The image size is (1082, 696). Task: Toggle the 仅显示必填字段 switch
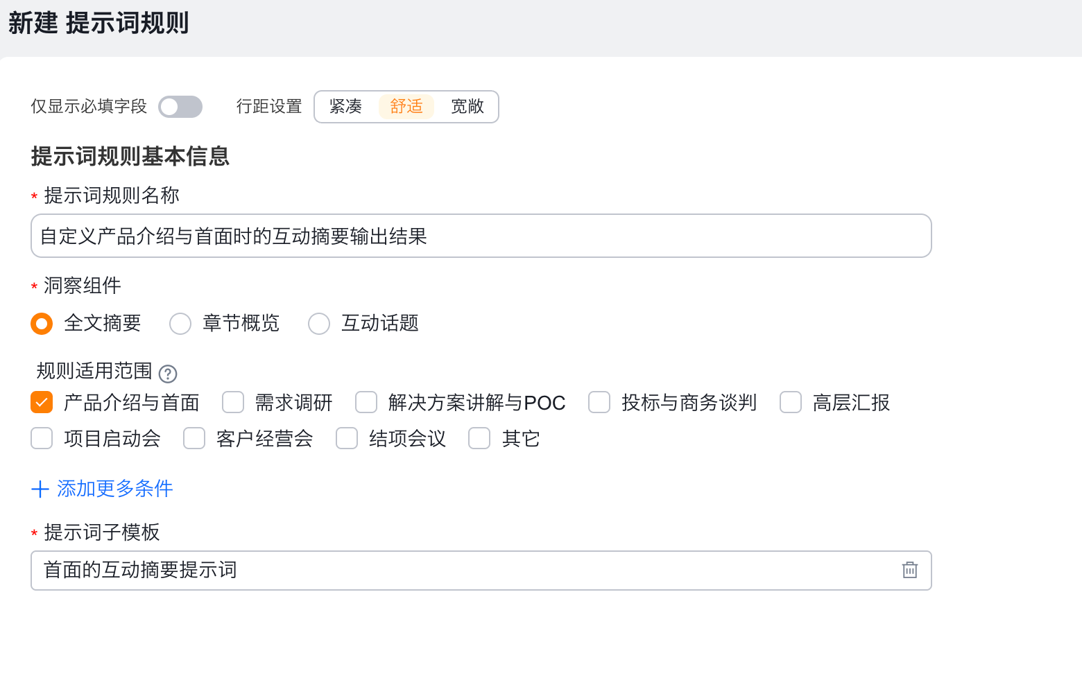tap(180, 107)
